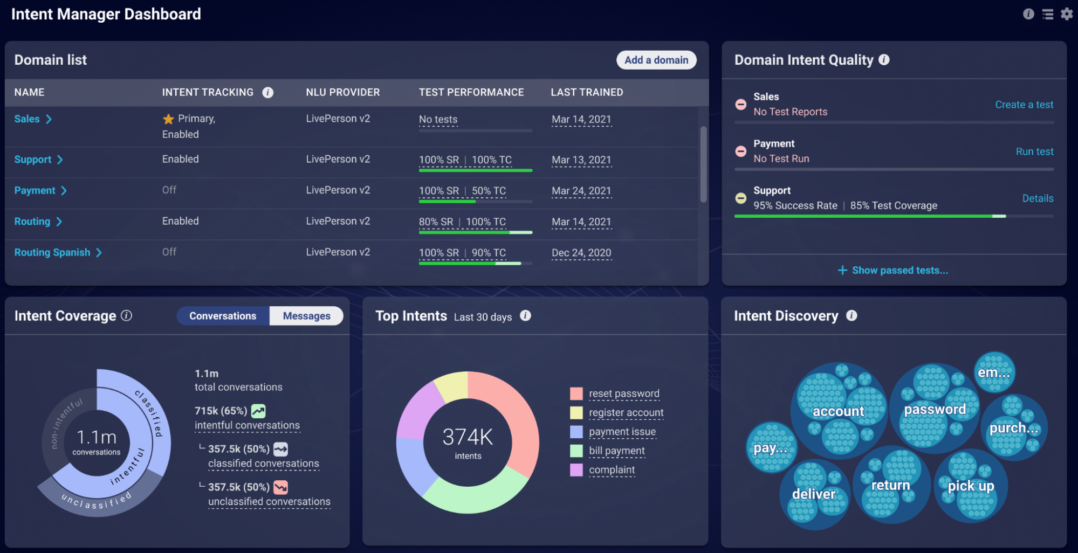Select the password bubble in Intent Discovery
Viewport: 1078px width, 553px height.
[x=934, y=408]
